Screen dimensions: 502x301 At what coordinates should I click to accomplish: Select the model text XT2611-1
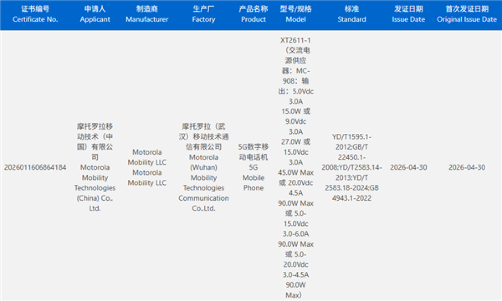(296, 40)
